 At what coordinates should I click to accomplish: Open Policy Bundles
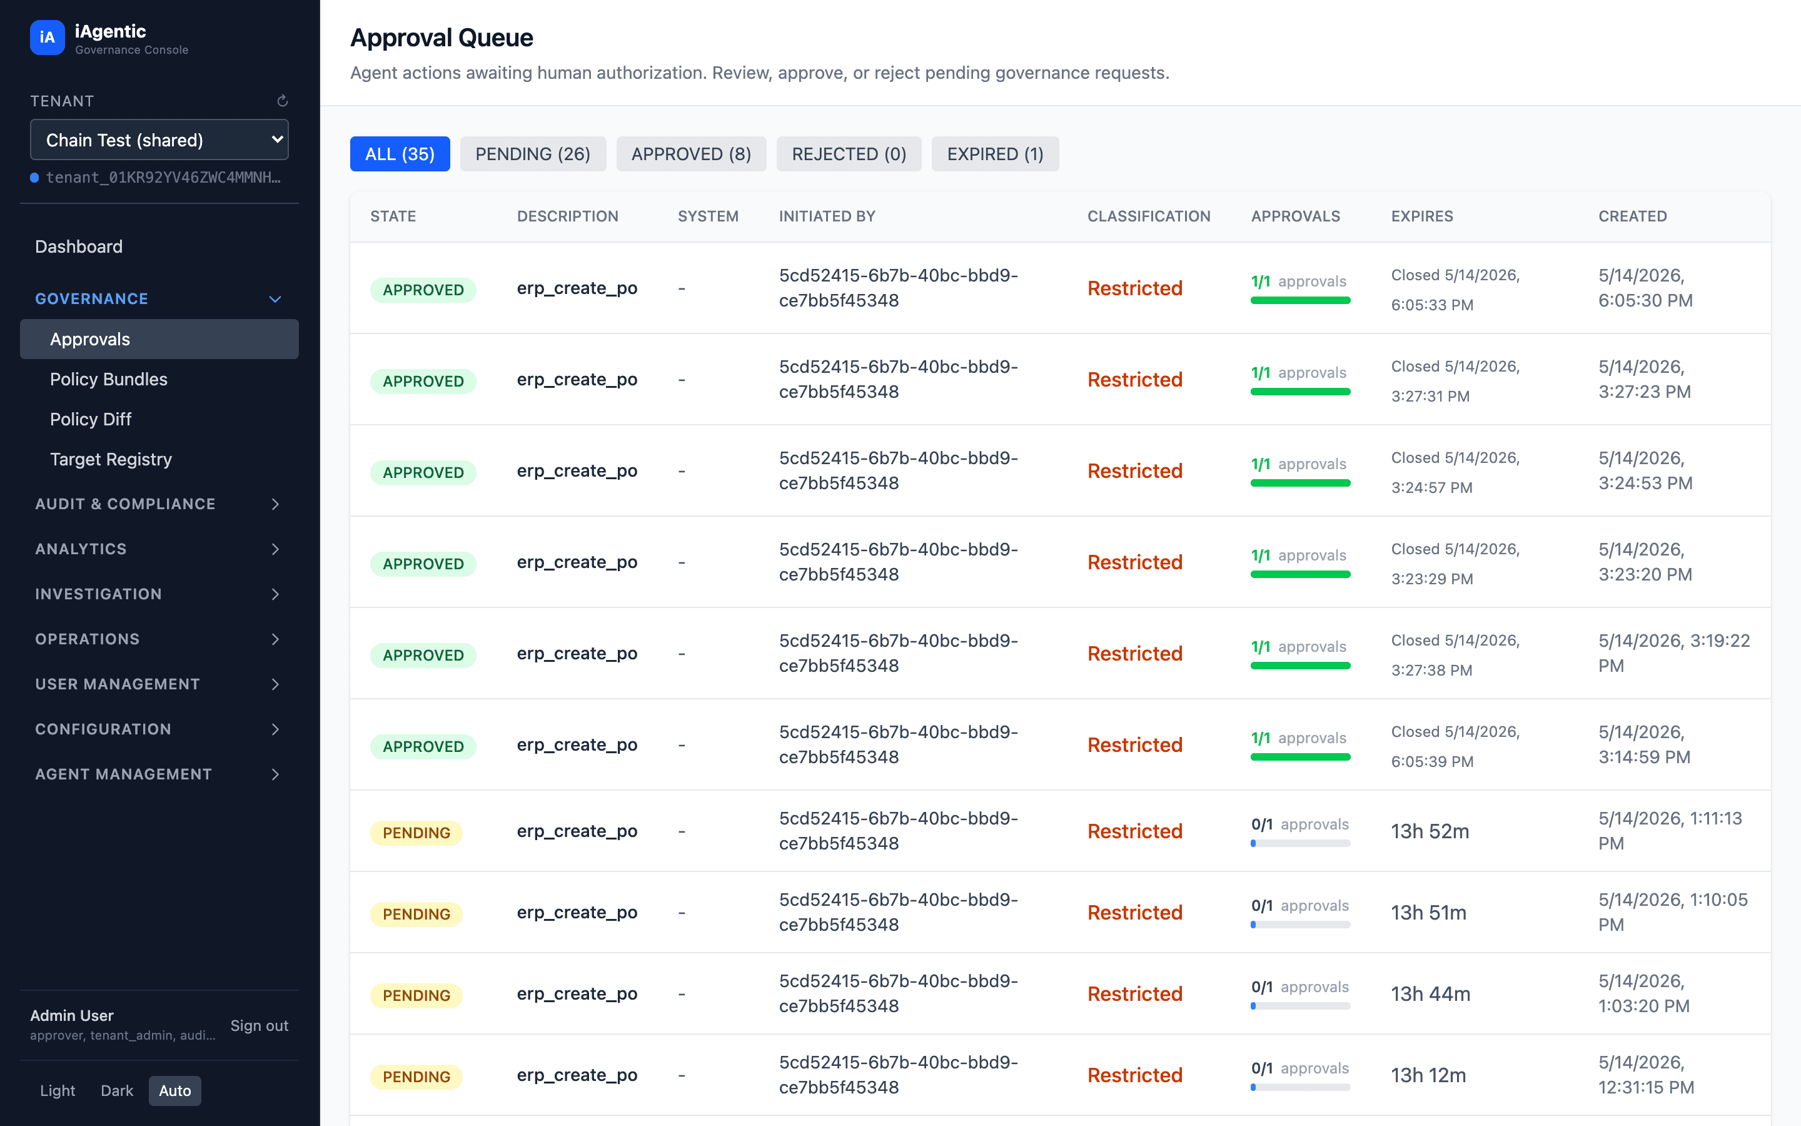[109, 379]
